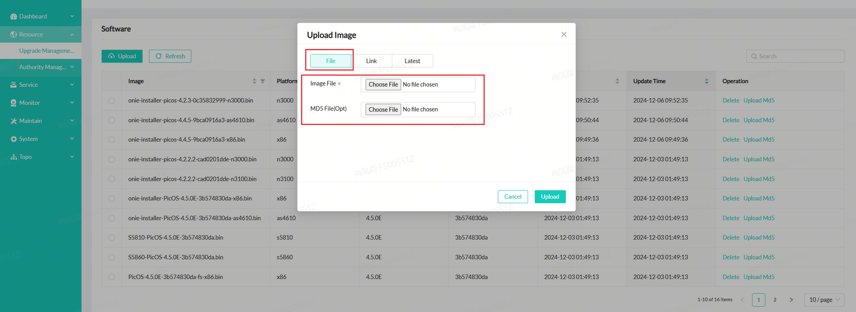This screenshot has height=312, width=856.
Task: Click page 1 pagination button
Action: (x=758, y=300)
